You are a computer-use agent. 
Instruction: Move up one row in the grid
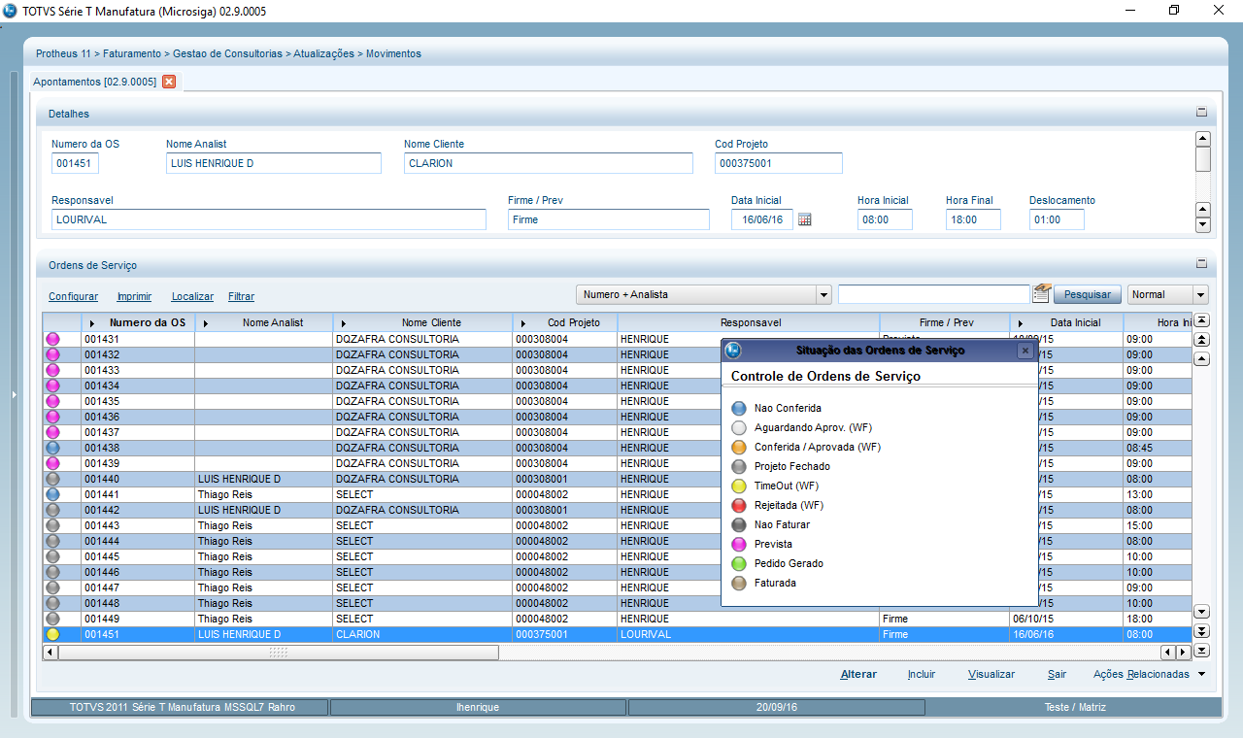click(x=1201, y=358)
